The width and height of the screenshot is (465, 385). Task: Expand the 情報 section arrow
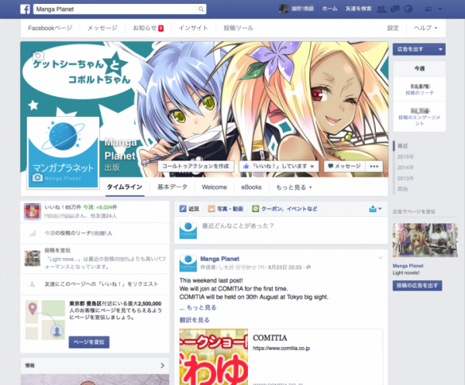(x=162, y=366)
